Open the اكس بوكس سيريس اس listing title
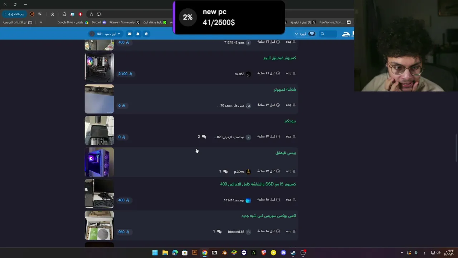Viewport: 458px width, 258px height. point(269,216)
